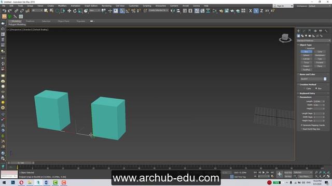Select Cameras category icon

coord(310,36)
